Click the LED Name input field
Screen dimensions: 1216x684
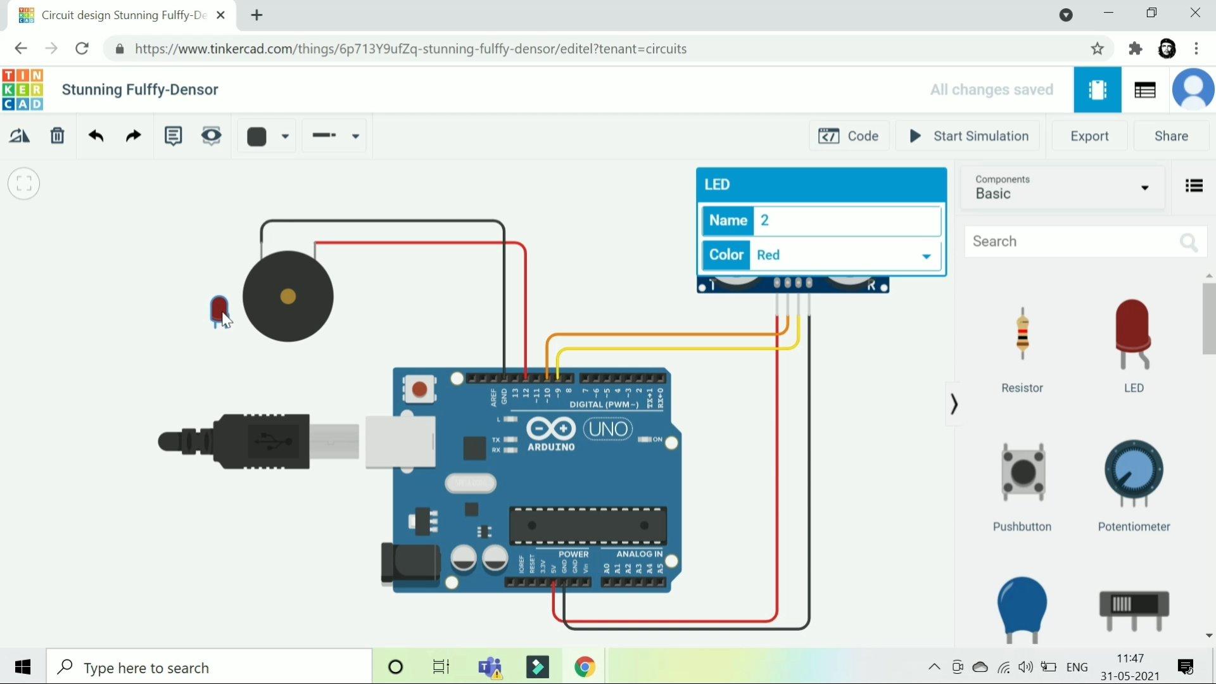pyautogui.click(x=846, y=220)
